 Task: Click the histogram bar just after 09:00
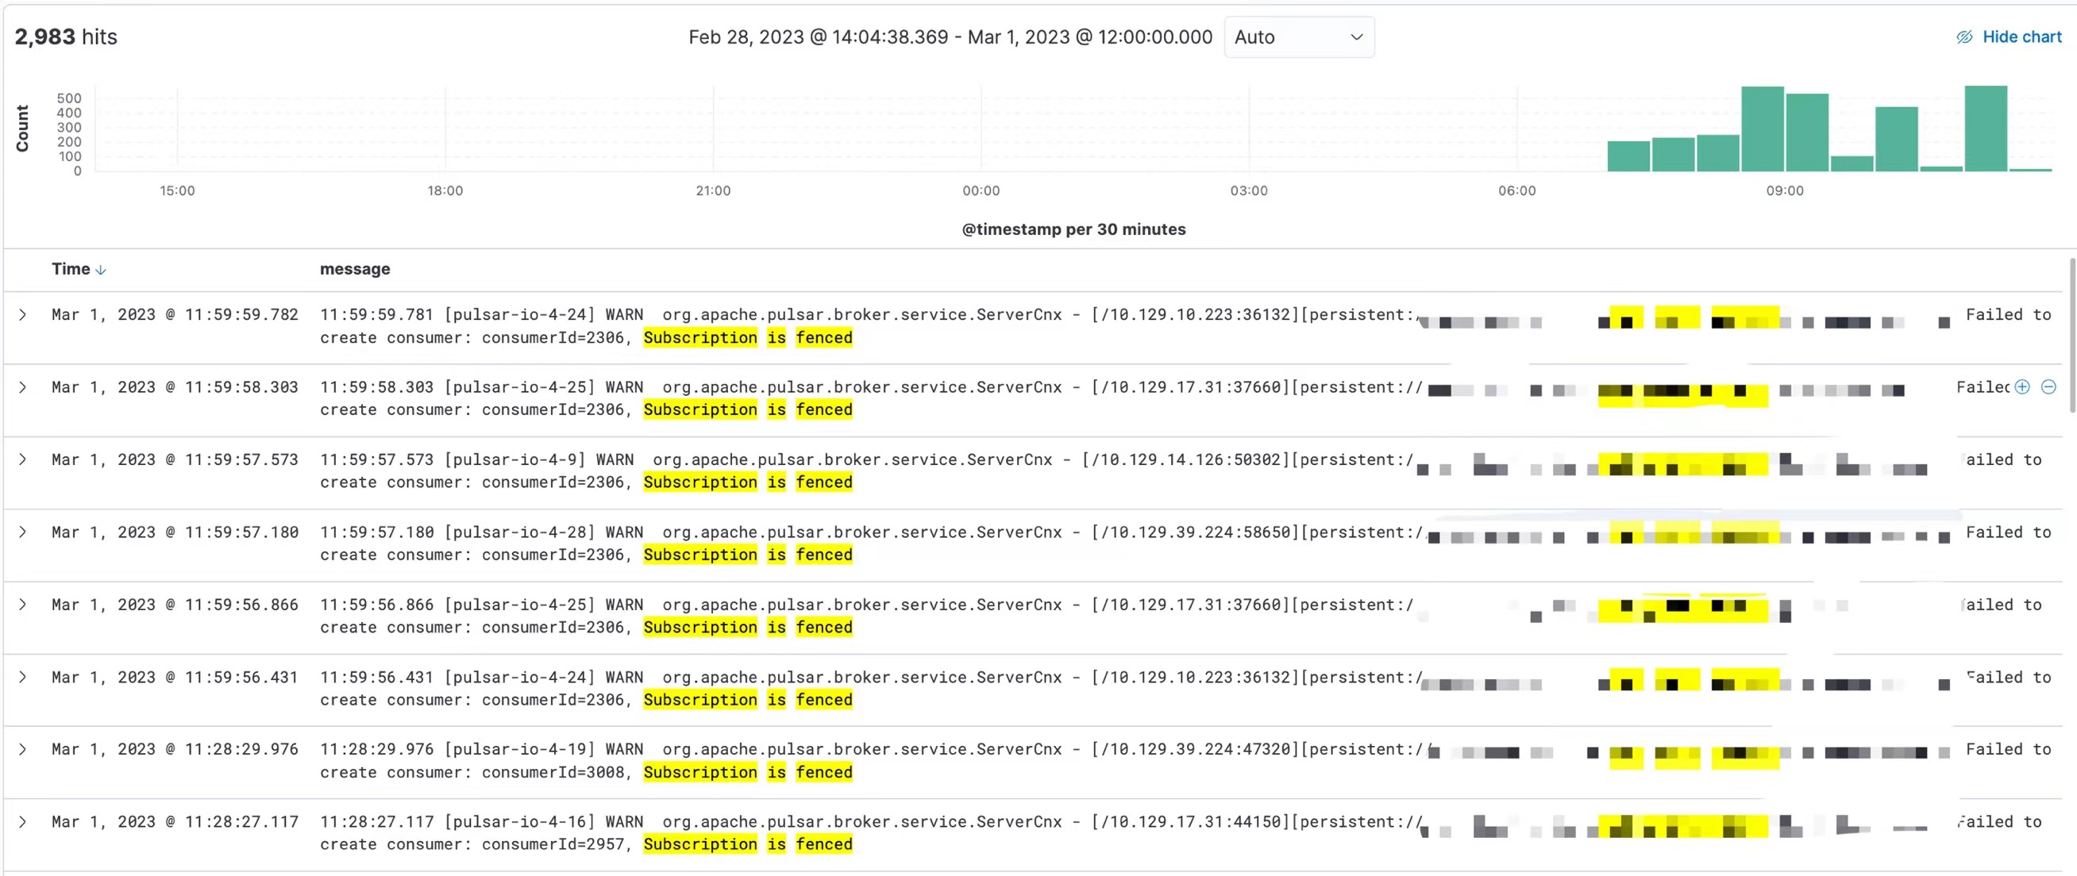point(1807,133)
